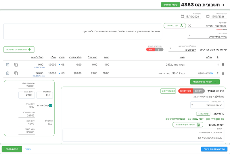This screenshot has height=154, width=230.
Task: Open VAT type dropdown לפני מע"מ
Action: [x=182, y=50]
